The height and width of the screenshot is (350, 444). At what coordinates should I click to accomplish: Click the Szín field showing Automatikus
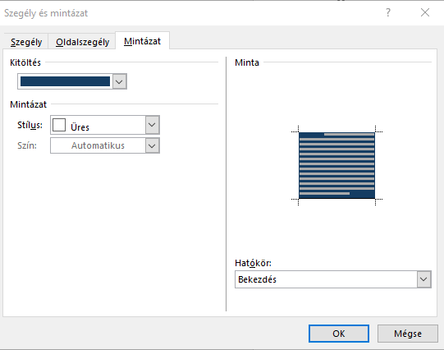coord(105,145)
